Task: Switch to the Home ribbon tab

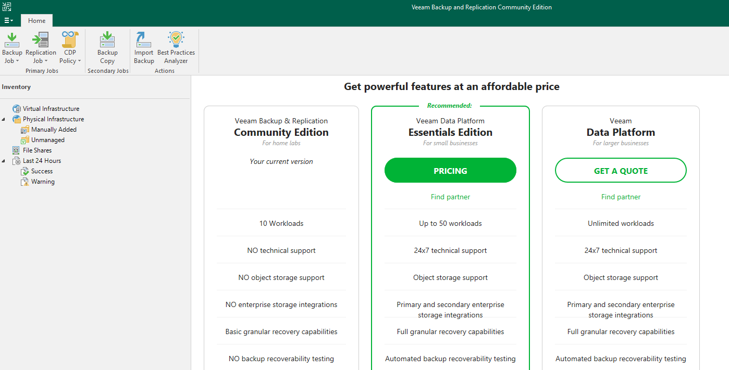Action: tap(36, 21)
